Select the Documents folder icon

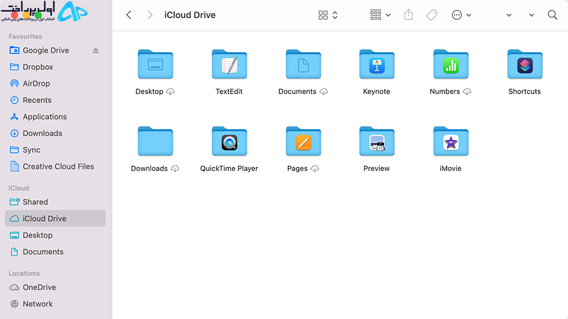(303, 64)
